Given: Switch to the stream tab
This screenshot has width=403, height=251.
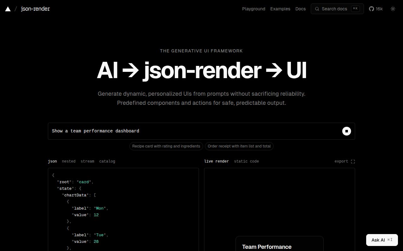Looking at the screenshot, I should point(87,161).
